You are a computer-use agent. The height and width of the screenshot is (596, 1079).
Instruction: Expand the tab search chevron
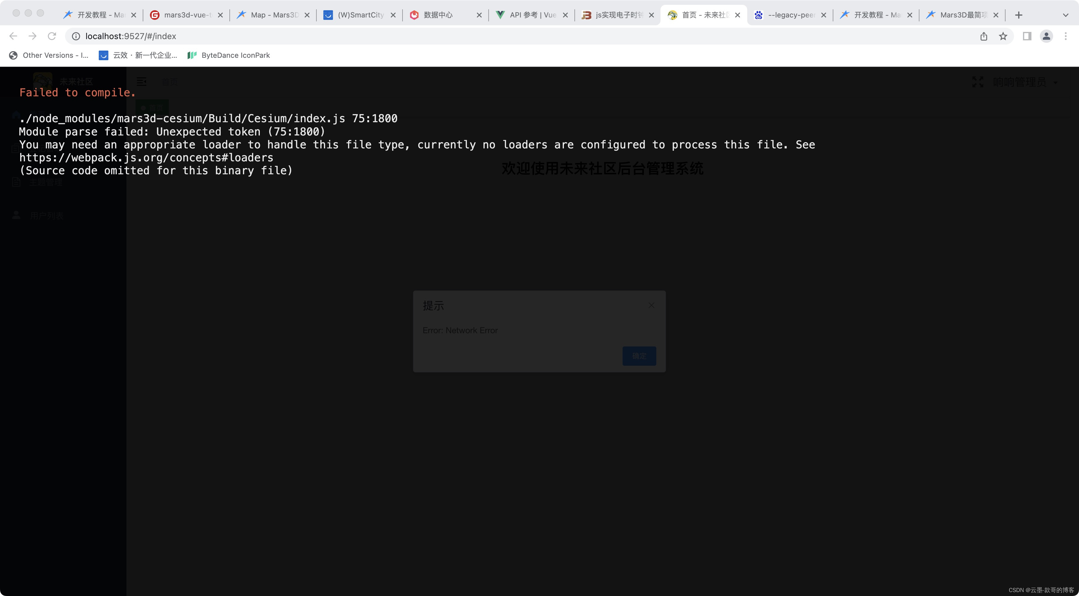[x=1065, y=15]
